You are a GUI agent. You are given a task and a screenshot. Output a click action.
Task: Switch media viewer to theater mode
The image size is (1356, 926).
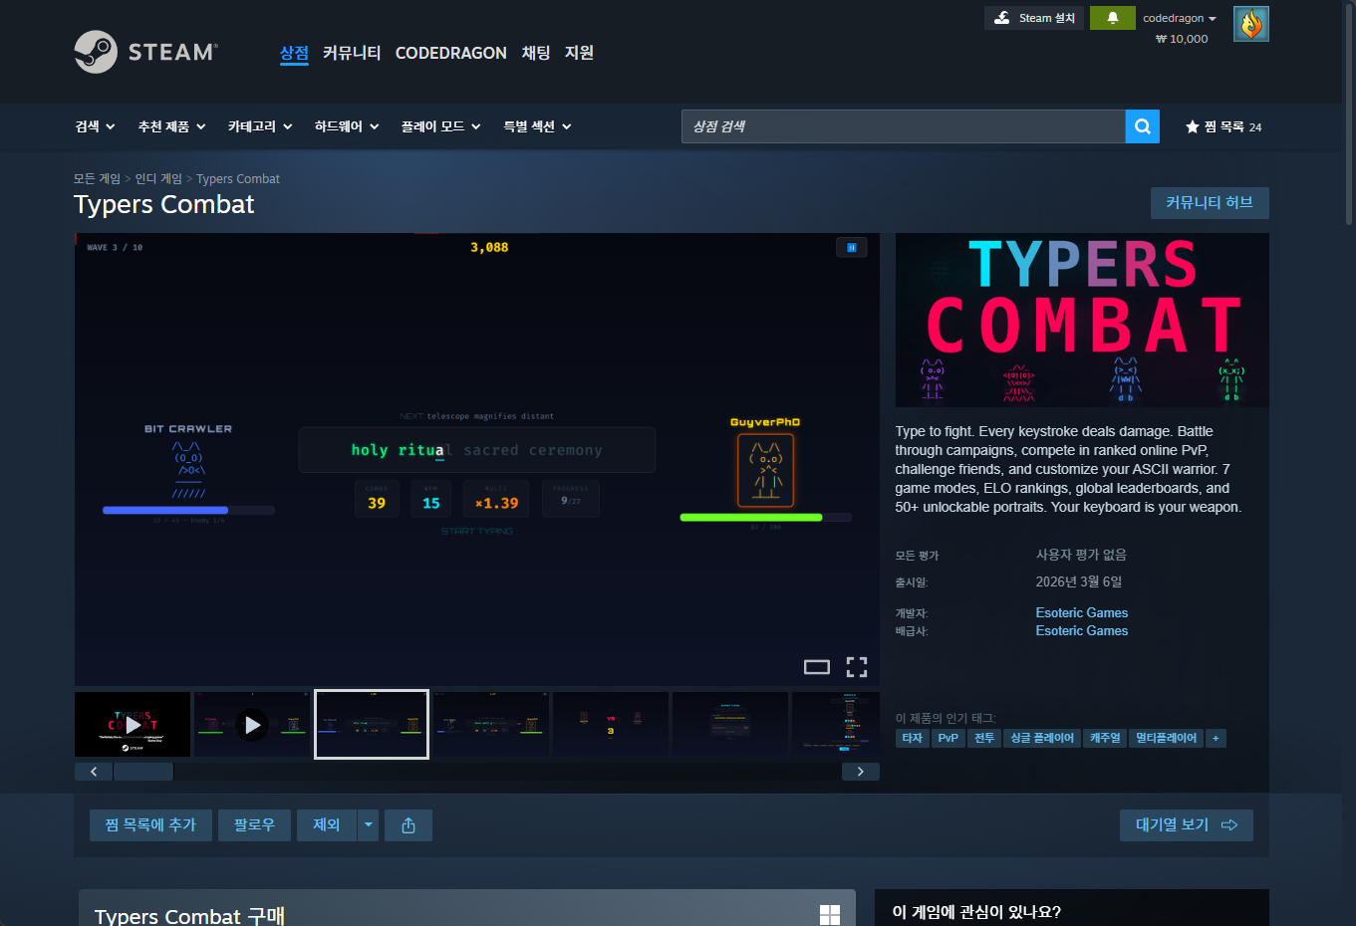coord(817,667)
